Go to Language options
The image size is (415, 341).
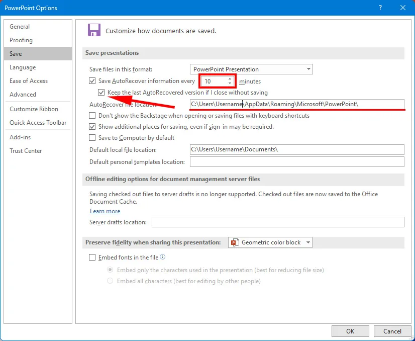click(x=38, y=67)
